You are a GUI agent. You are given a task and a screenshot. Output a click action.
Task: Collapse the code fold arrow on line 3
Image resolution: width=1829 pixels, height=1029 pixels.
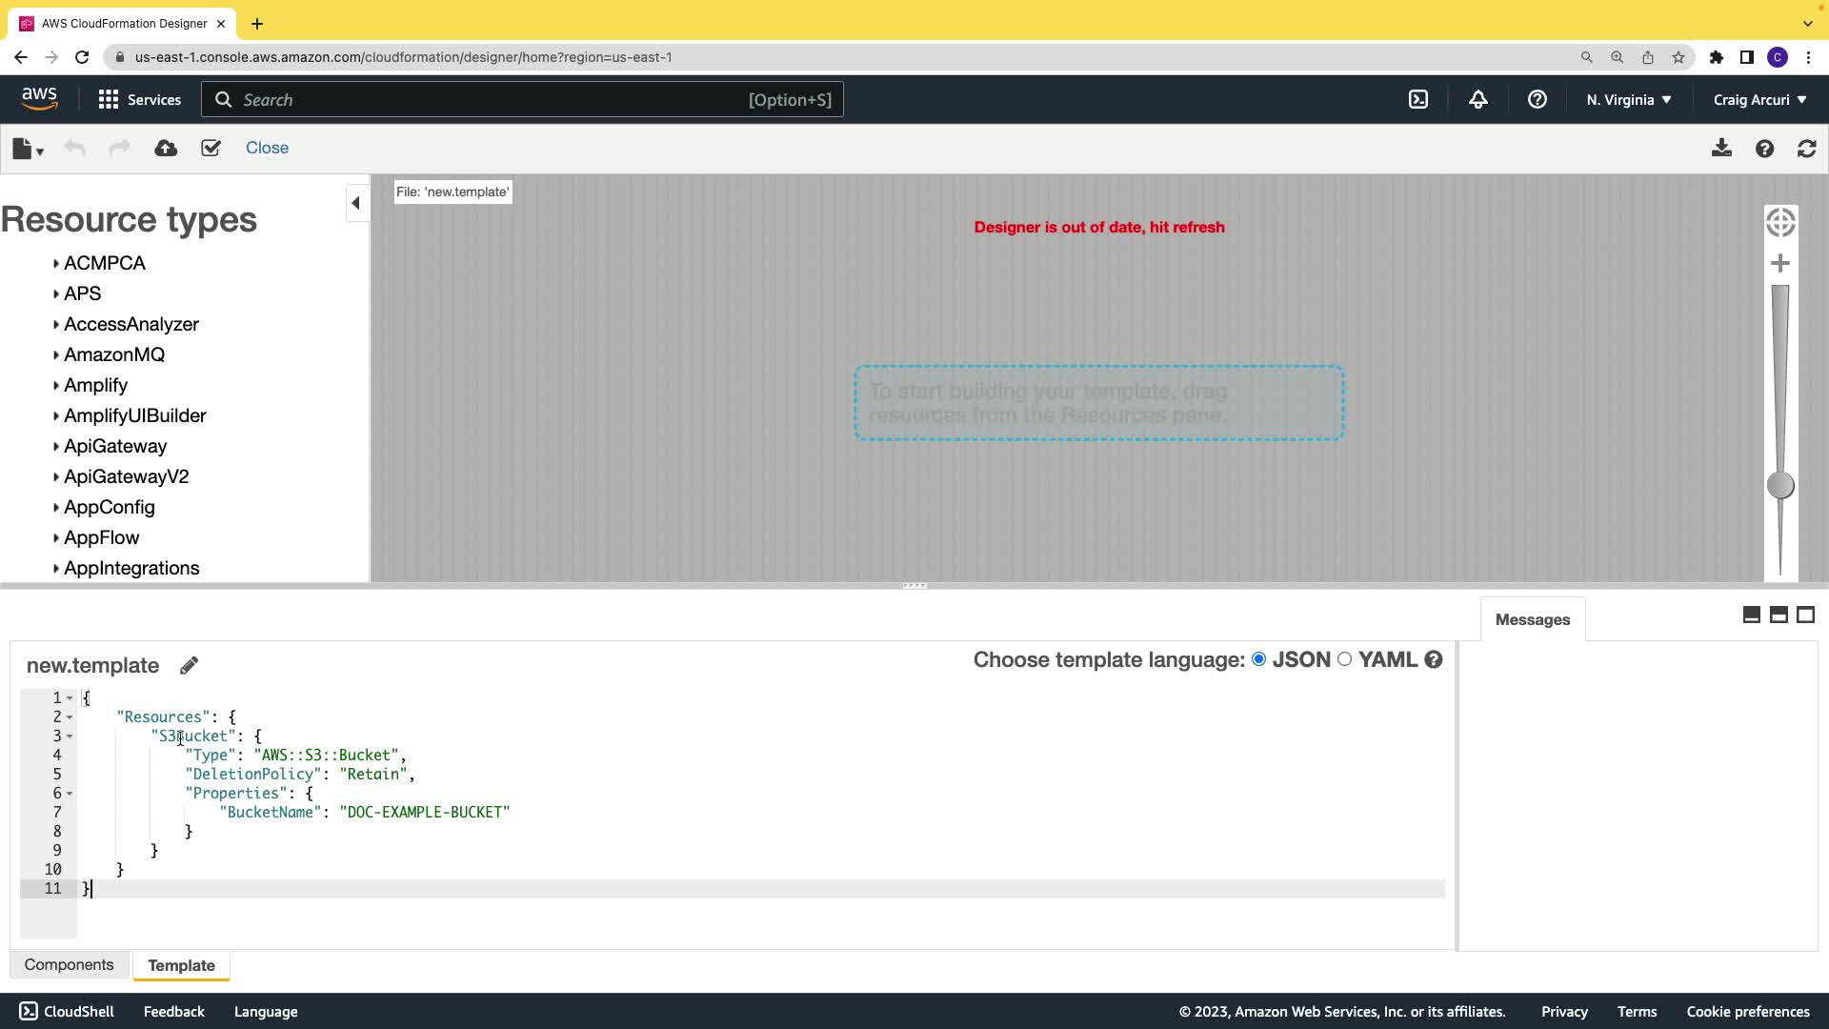click(x=70, y=736)
